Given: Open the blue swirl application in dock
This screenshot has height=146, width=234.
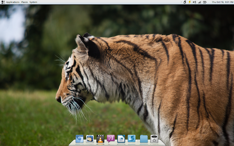Looking at the screenshot, I should pos(132,139).
